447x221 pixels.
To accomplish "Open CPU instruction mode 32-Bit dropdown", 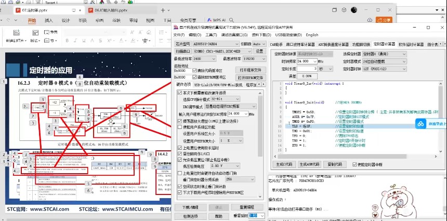I will click(225, 99).
